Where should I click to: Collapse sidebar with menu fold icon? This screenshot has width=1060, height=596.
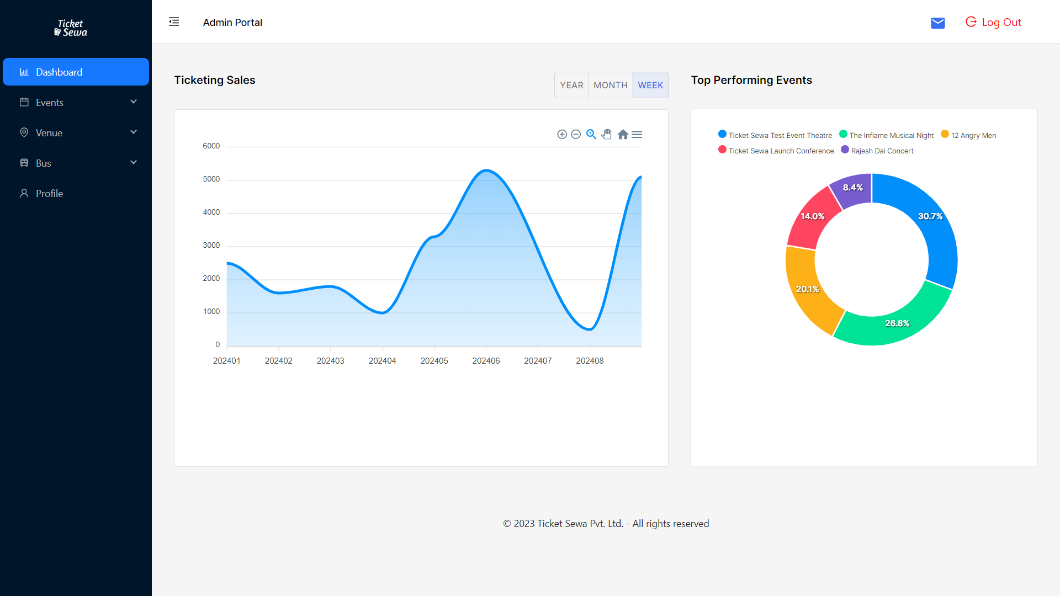174,22
